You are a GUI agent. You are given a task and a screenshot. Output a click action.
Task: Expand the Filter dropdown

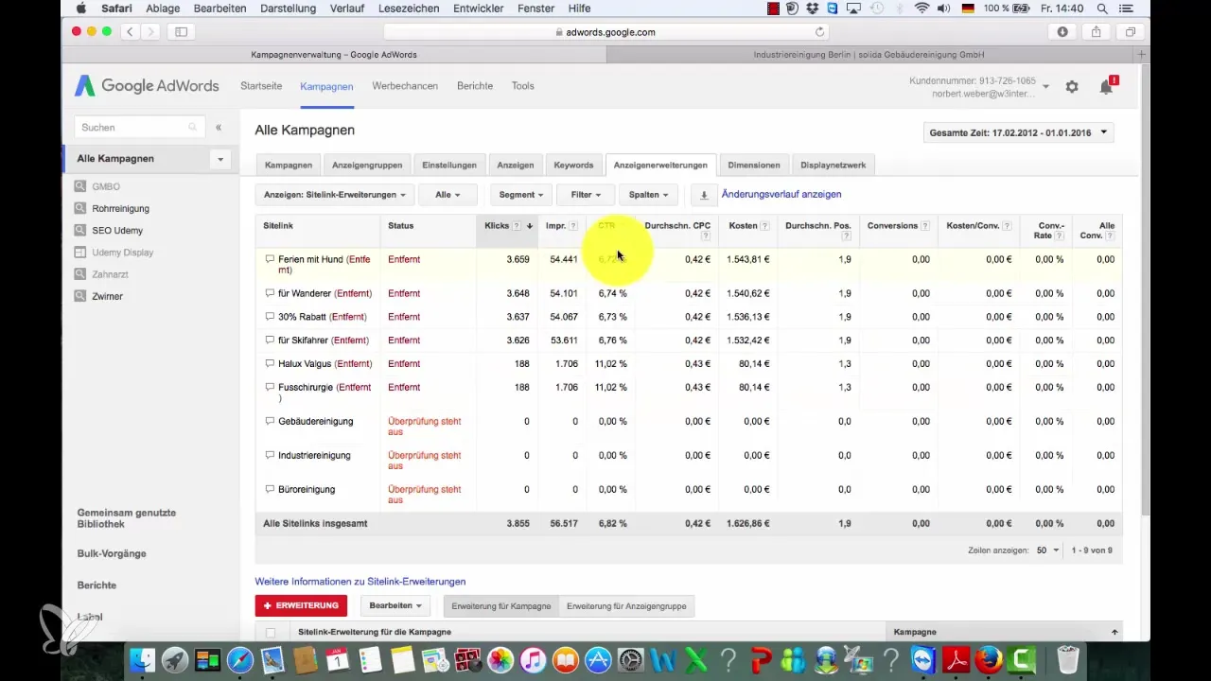[586, 195]
